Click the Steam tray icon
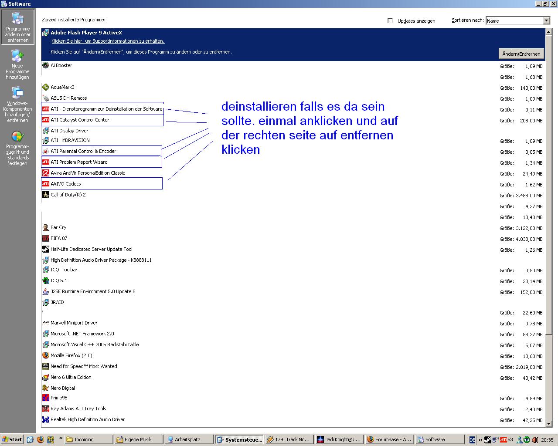This screenshot has width=558, height=446. (488, 440)
